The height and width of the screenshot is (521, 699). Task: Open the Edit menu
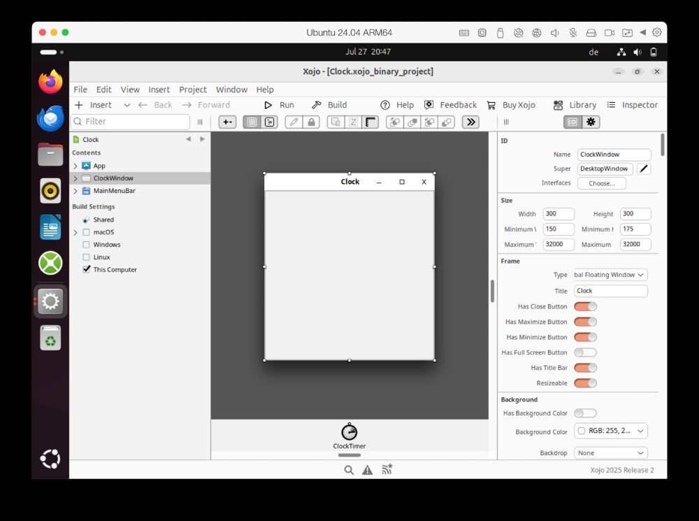104,90
